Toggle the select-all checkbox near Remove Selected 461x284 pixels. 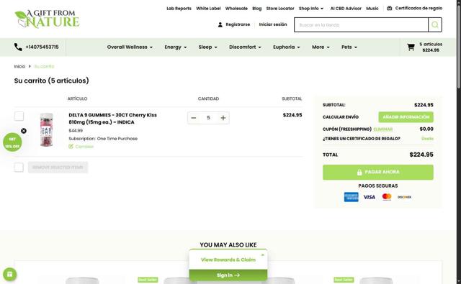[x=19, y=168]
